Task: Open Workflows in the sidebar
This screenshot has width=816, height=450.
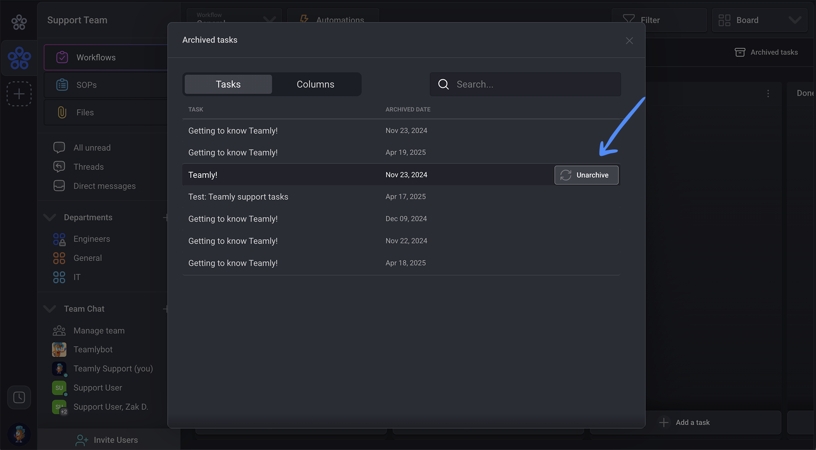Action: coord(106,57)
